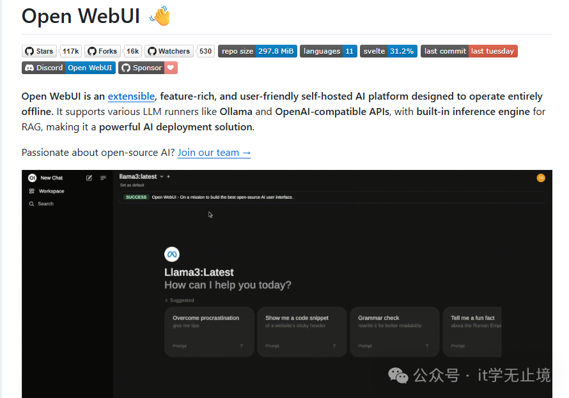Follow the extensible hyperlink
The width and height of the screenshot is (569, 398).
[x=131, y=96]
